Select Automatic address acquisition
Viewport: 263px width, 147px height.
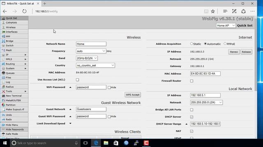[x=205, y=44]
